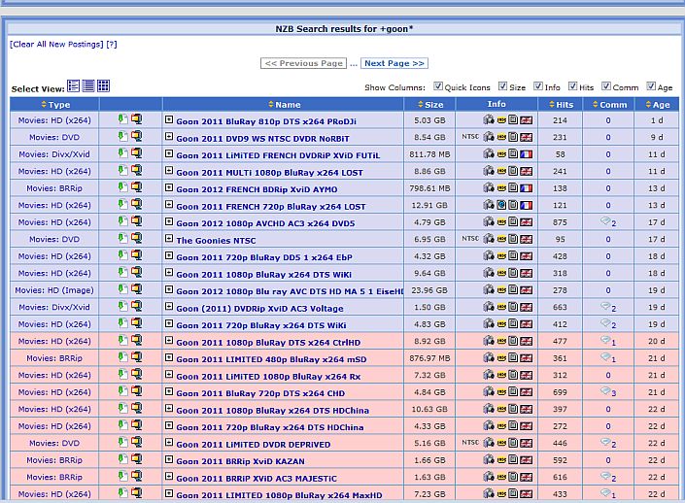Open comments bubble for Goon 2012 1080p AVCHD

click(607, 221)
